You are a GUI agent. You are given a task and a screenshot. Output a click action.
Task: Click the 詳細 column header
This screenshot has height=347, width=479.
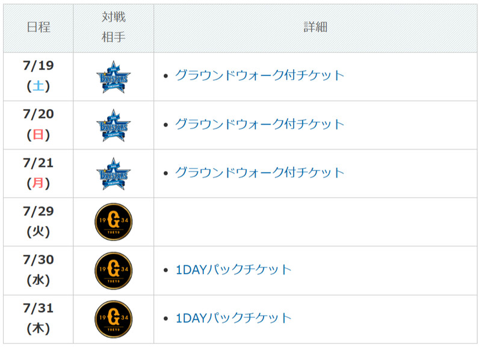(x=315, y=28)
